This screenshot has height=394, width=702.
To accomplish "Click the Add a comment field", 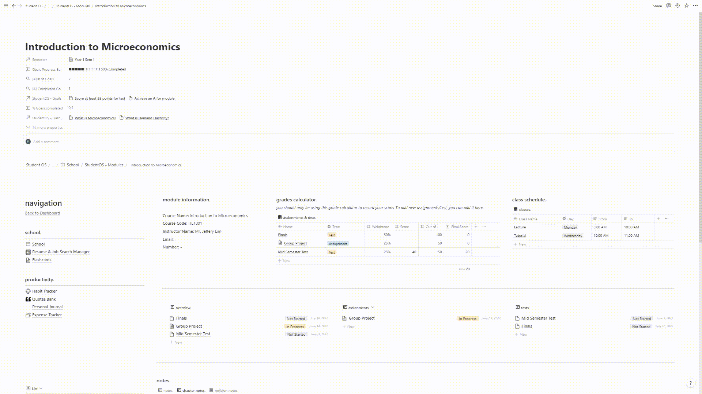I will pos(47,142).
